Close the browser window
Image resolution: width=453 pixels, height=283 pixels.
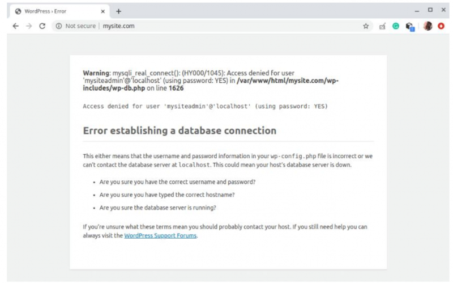443,10
